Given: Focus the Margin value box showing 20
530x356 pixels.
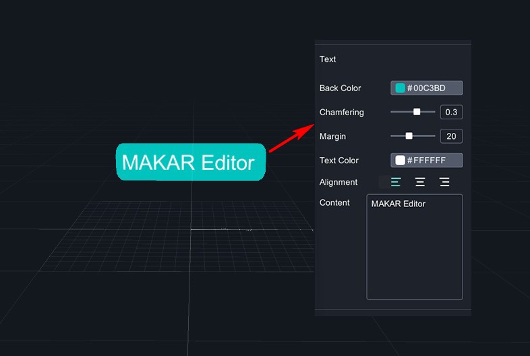Looking at the screenshot, I should click(x=451, y=136).
